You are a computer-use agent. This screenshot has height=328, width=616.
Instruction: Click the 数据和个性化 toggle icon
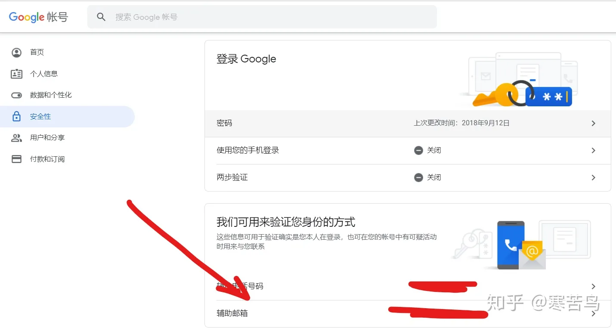[x=16, y=95]
